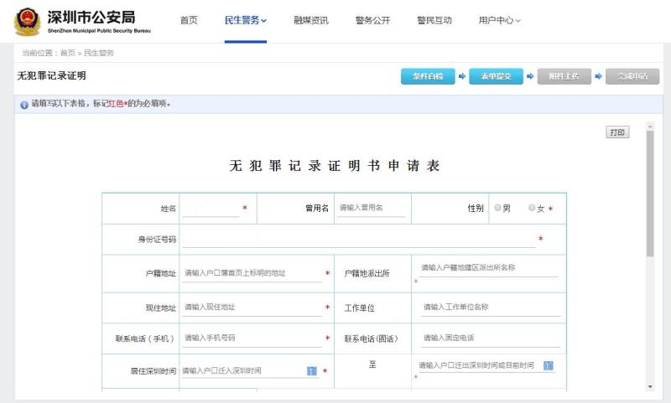This screenshot has width=671, height=403.
Task: Click the blue info icon in notice bar
Action: point(23,105)
